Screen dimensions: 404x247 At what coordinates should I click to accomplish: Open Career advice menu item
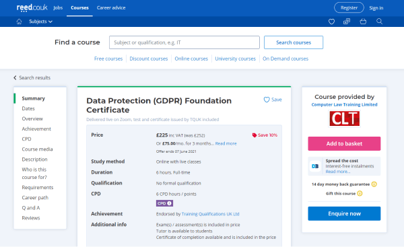[111, 7]
